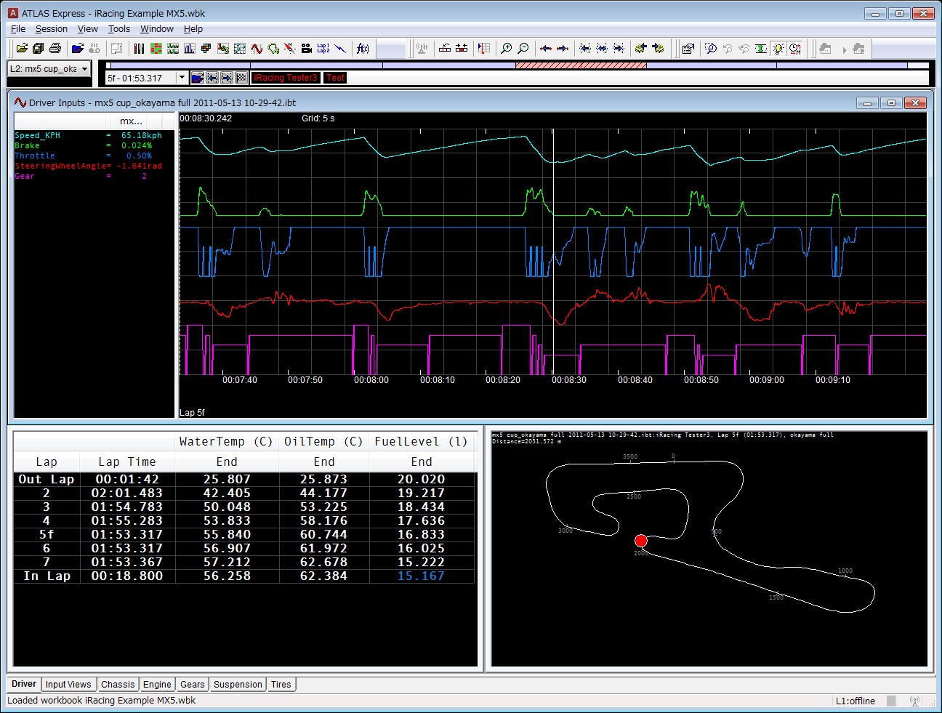The width and height of the screenshot is (942, 713).
Task: Click the green vertical autoscale icon
Action: coord(761,49)
